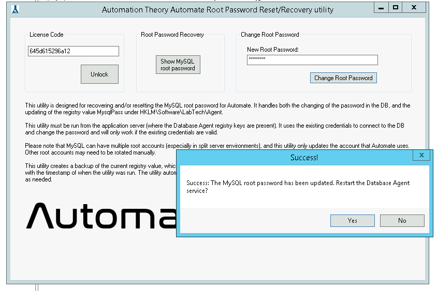This screenshot has height=291, width=437.
Task: Click the main window title text
Action: [x=217, y=9]
